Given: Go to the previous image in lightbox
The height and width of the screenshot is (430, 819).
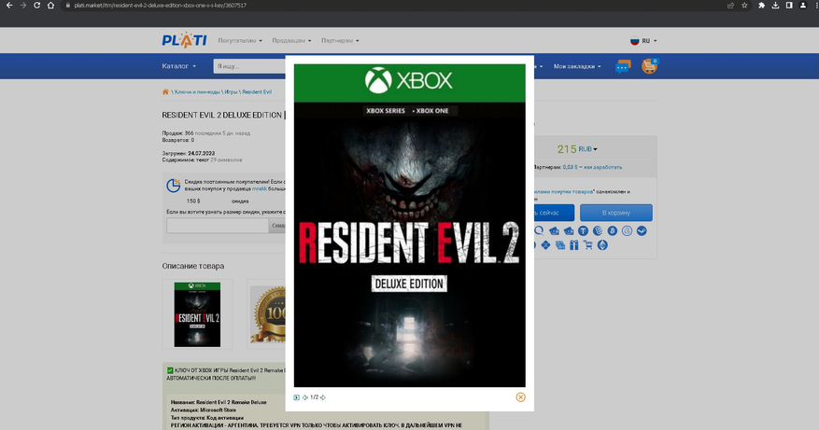Looking at the screenshot, I should [305, 397].
